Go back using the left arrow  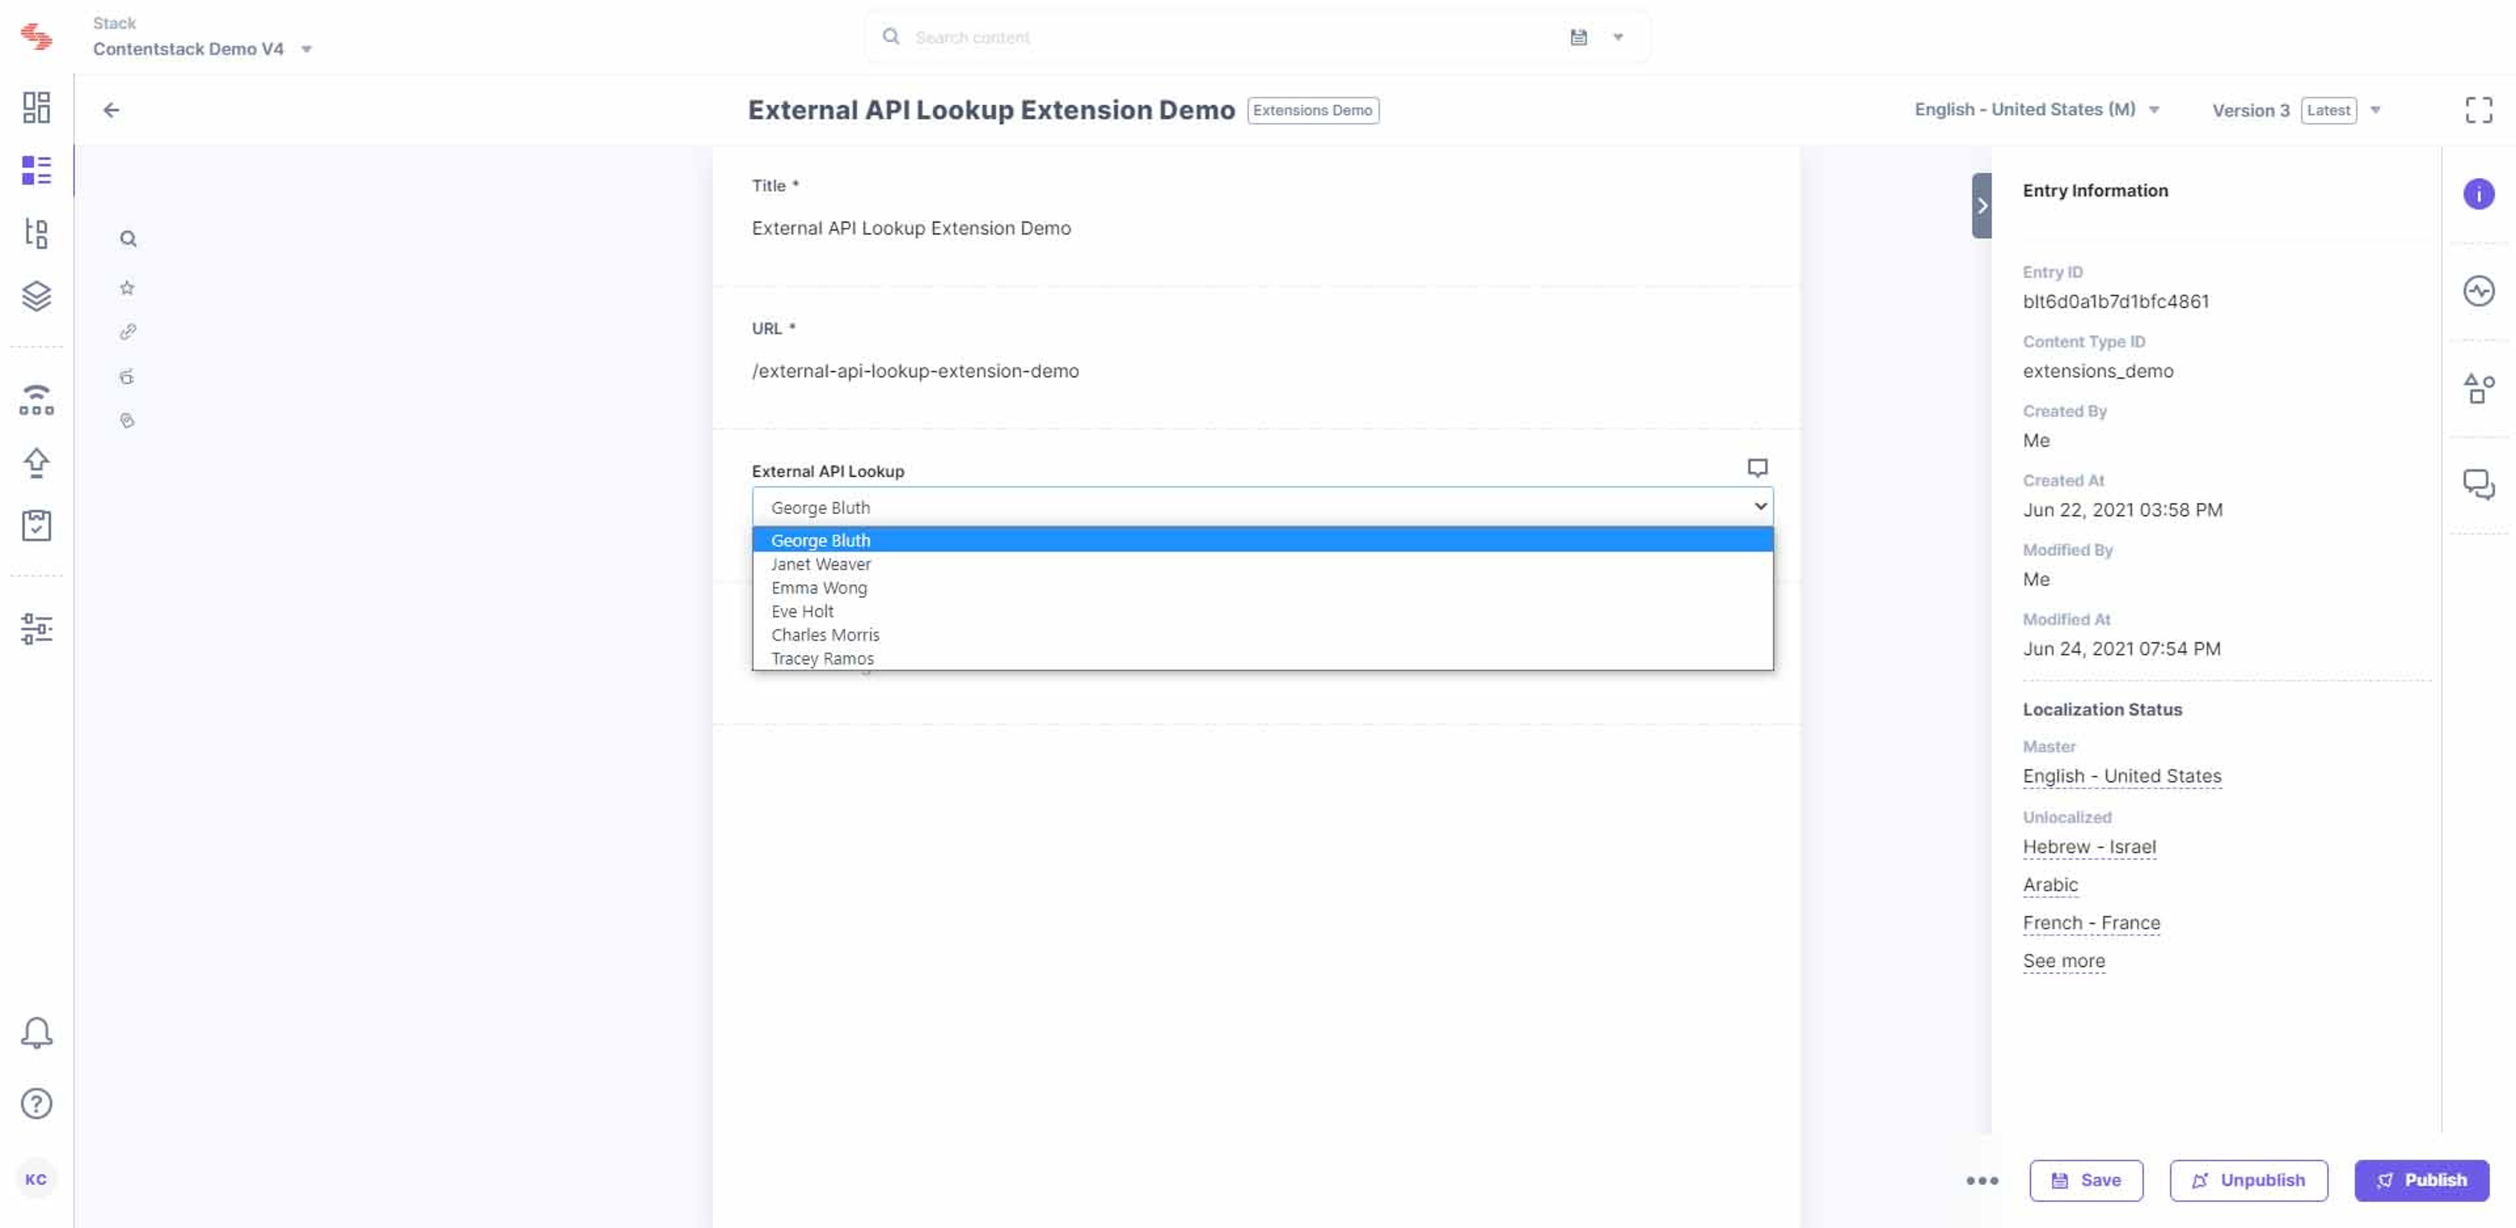111,110
